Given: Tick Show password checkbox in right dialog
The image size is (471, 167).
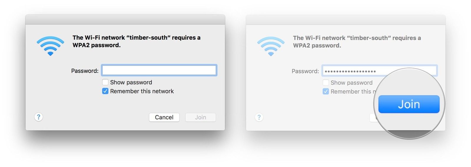Looking at the screenshot, I should (326, 83).
